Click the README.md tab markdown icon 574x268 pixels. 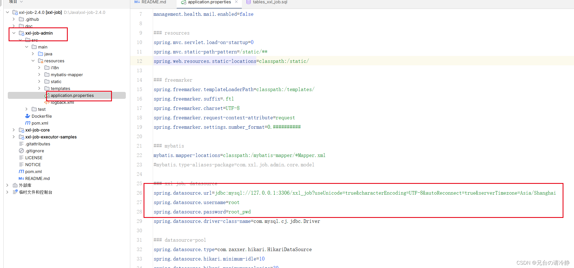click(137, 2)
